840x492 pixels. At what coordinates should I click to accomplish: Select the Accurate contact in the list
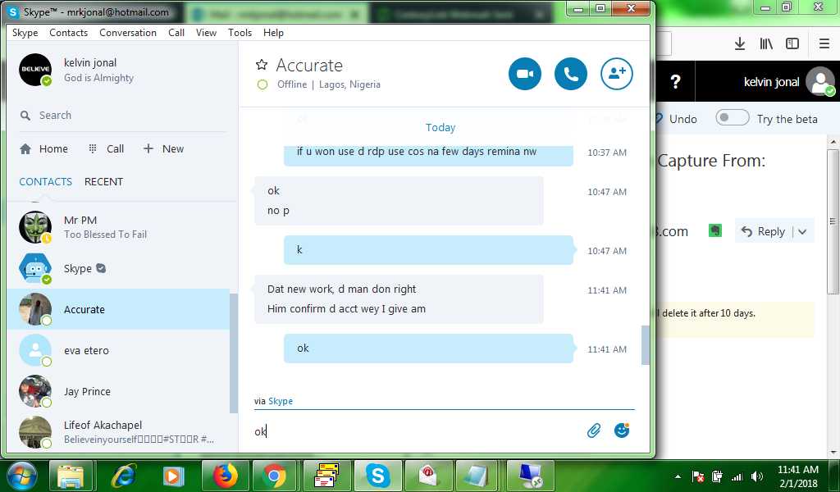point(119,309)
